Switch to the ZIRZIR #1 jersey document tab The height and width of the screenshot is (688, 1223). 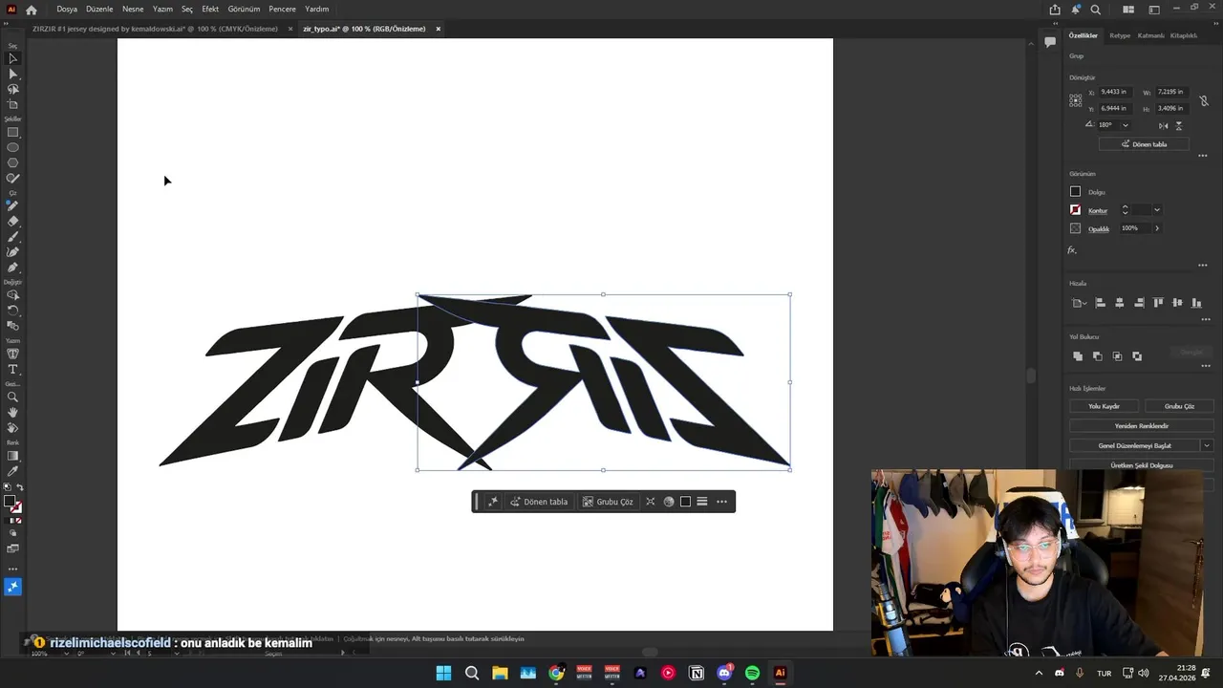155,29
